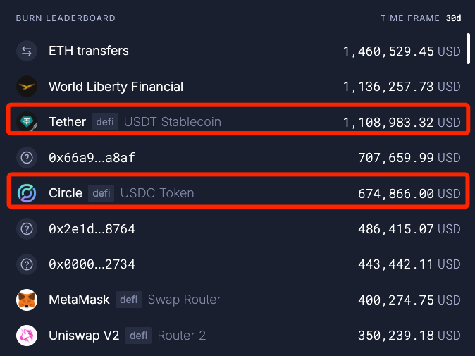Click the question mark icon beside 0x2e1d...8764
The width and height of the screenshot is (475, 356).
pyautogui.click(x=27, y=228)
